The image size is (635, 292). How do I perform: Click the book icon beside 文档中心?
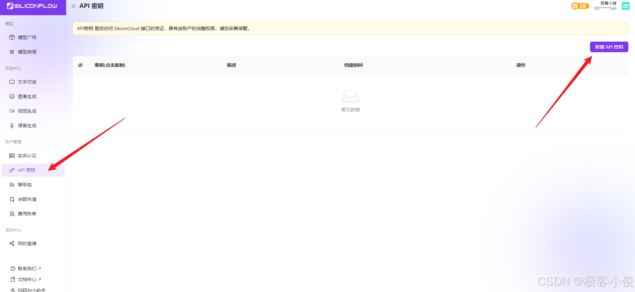click(13, 279)
